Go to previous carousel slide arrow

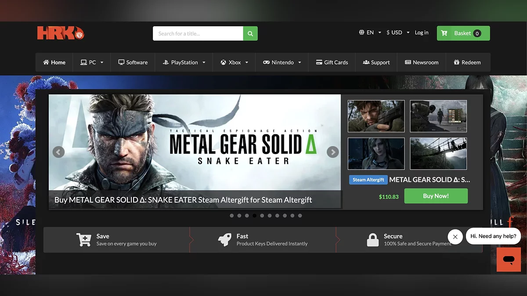pyautogui.click(x=58, y=152)
